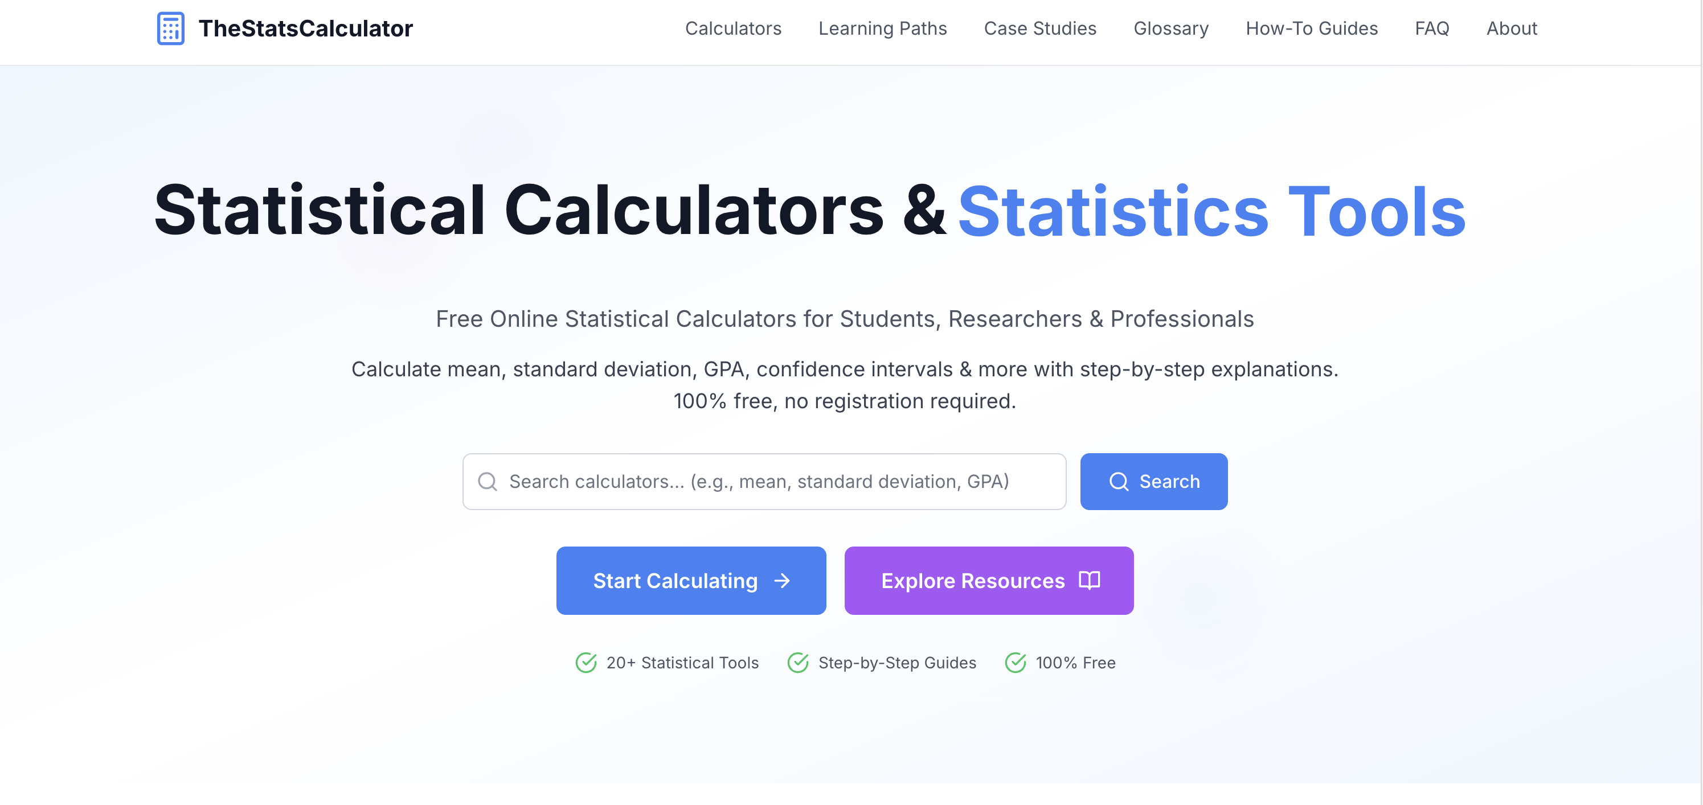1703x805 pixels.
Task: Open the Case Studies section
Action: click(1039, 28)
